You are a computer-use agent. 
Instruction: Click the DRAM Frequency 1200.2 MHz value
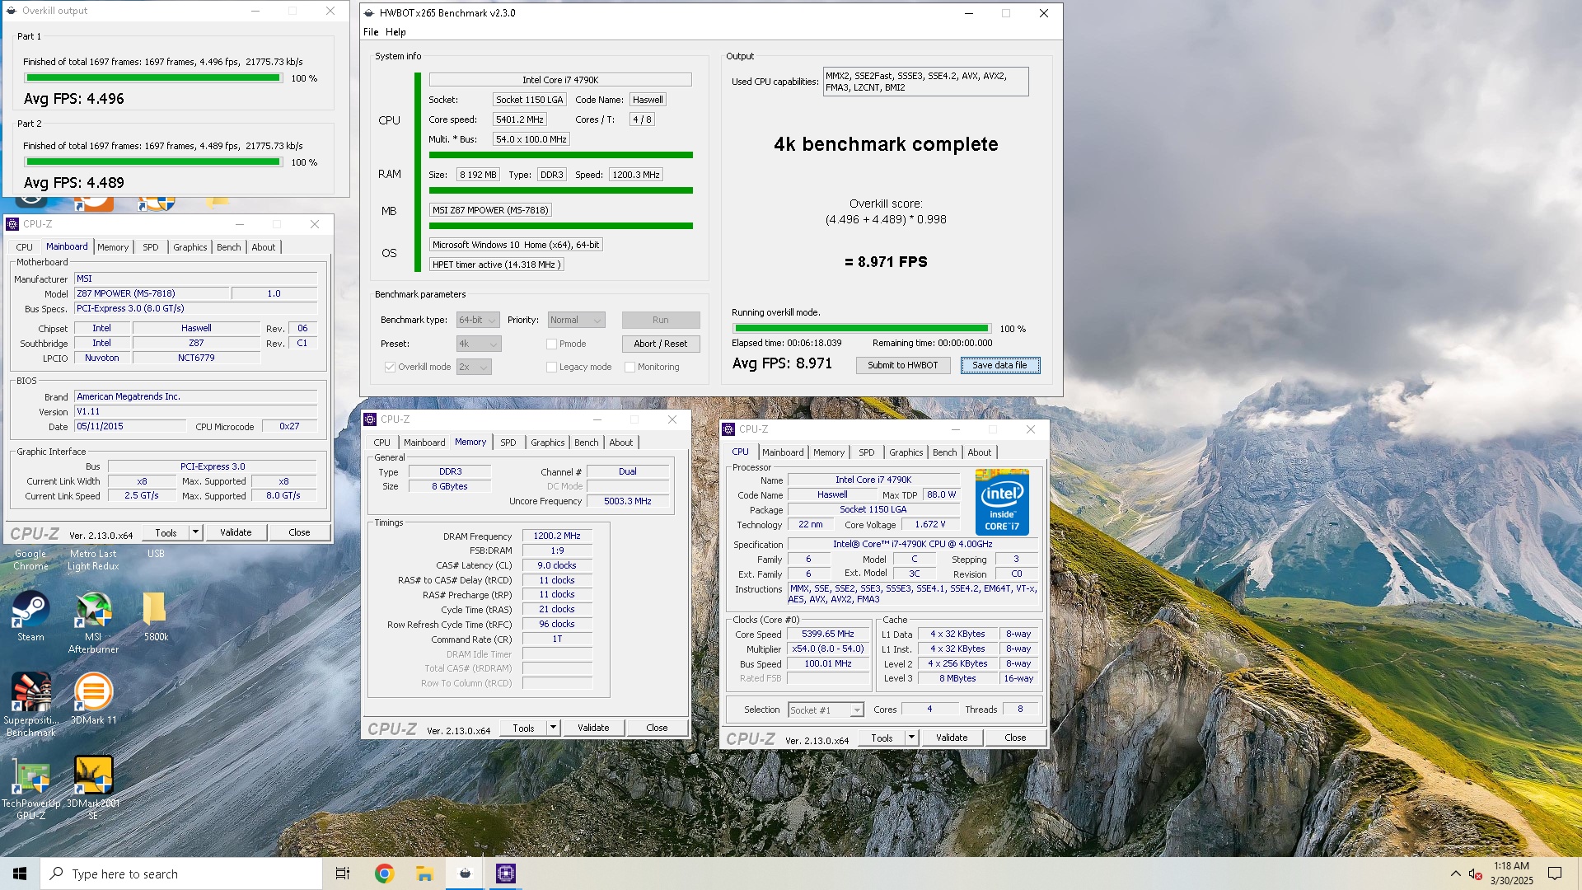click(x=557, y=536)
